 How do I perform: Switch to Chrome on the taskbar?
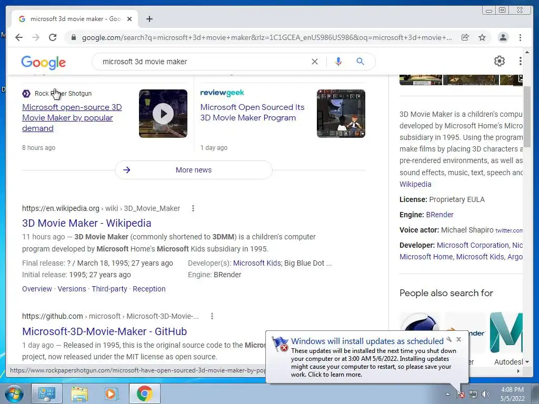(144, 393)
